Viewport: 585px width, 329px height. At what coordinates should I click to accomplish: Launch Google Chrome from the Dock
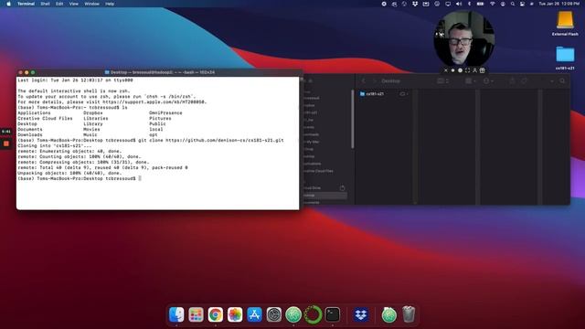tap(216, 314)
